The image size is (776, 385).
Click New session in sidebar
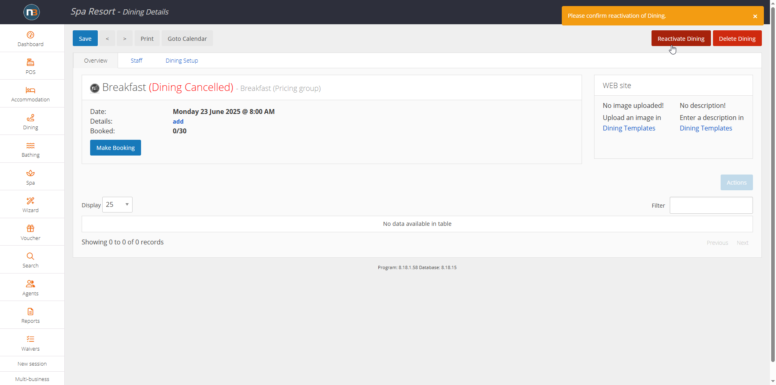(32, 364)
